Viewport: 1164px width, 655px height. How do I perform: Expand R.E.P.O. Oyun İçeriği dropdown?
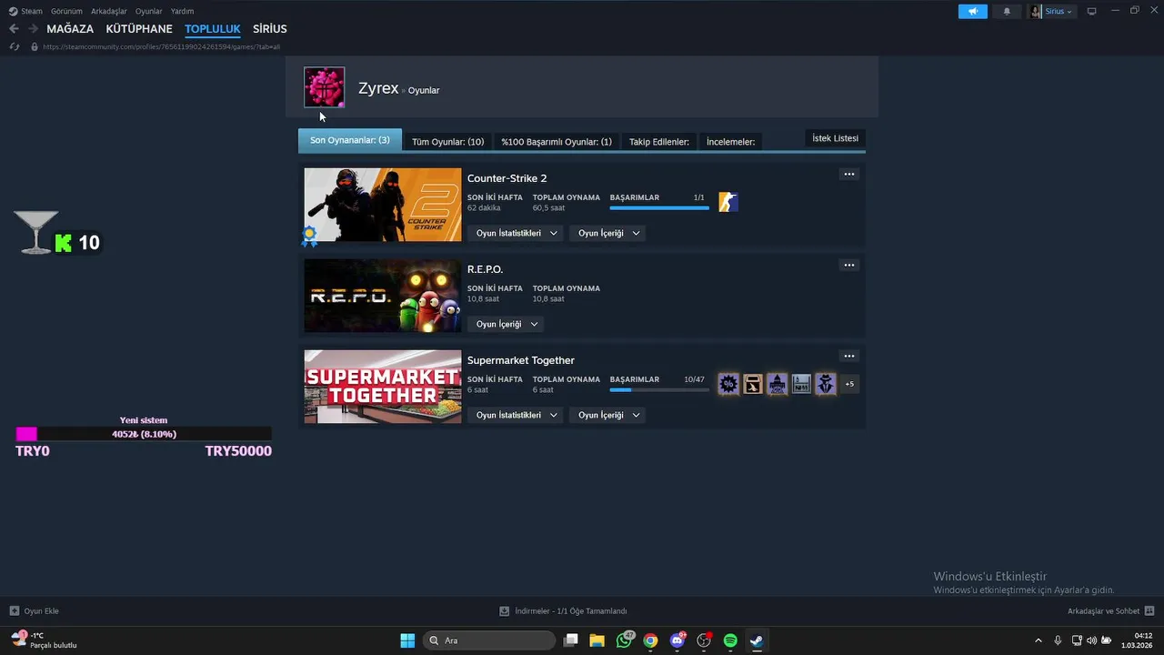(x=507, y=324)
